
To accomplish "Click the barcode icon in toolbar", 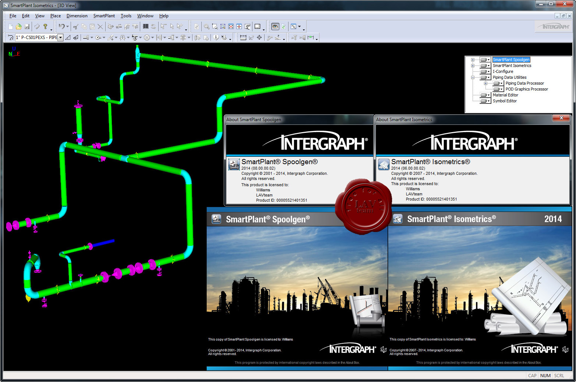I will tap(146, 26).
